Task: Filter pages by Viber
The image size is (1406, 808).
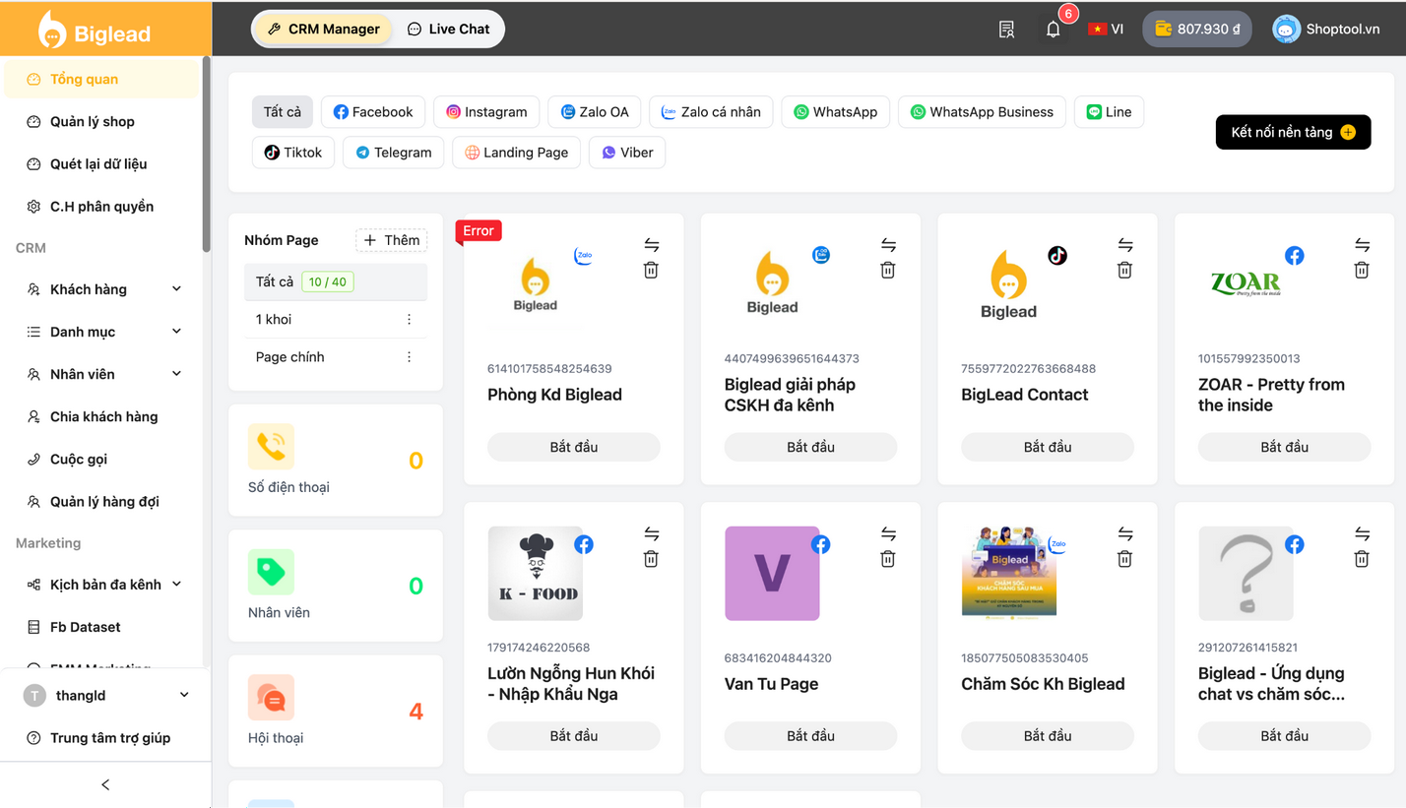Action: 627,153
